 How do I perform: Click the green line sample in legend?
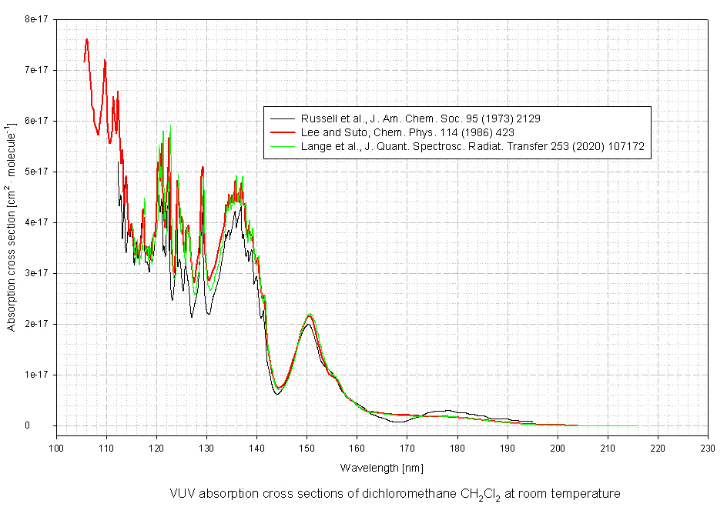point(282,145)
